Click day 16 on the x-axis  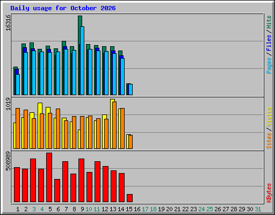point(137,209)
